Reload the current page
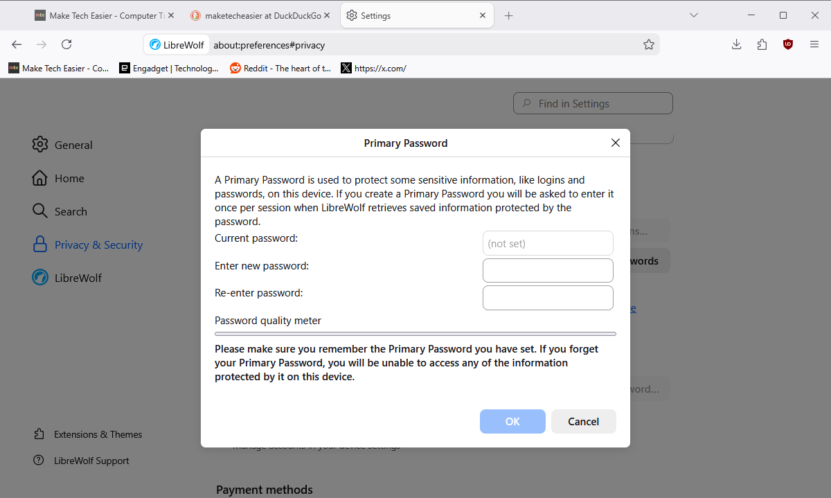The width and height of the screenshot is (831, 498). (66, 44)
